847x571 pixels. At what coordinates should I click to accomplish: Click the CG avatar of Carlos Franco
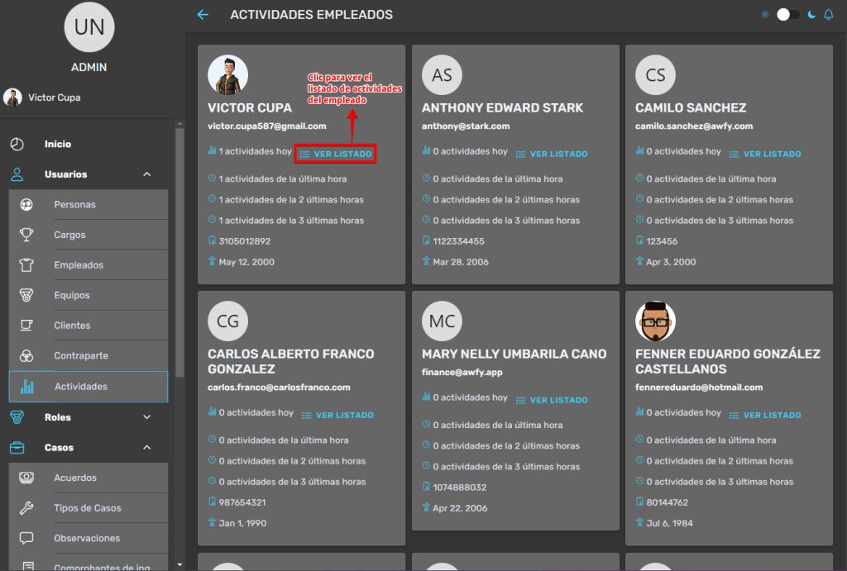[x=228, y=321]
